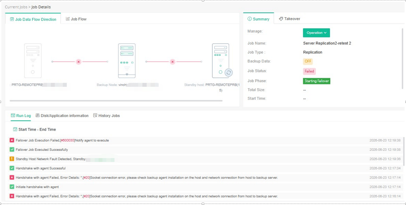
Task: Open the Takeover tab
Action: coord(290,19)
